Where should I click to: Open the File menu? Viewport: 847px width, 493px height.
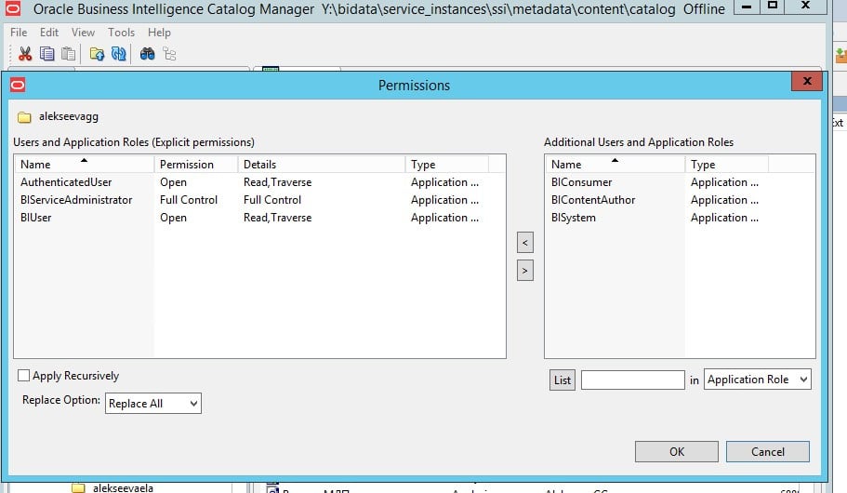coord(19,33)
